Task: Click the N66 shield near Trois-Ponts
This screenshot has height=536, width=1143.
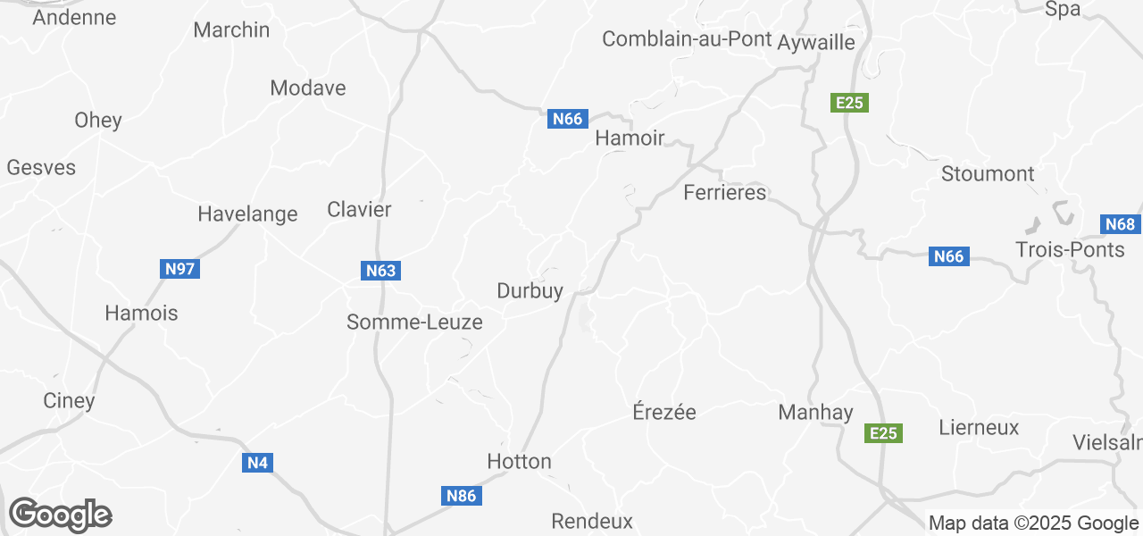Action: pos(948,256)
